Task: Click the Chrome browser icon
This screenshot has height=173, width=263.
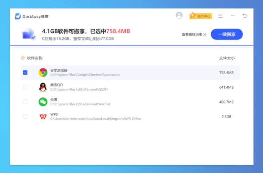Action: (x=43, y=73)
